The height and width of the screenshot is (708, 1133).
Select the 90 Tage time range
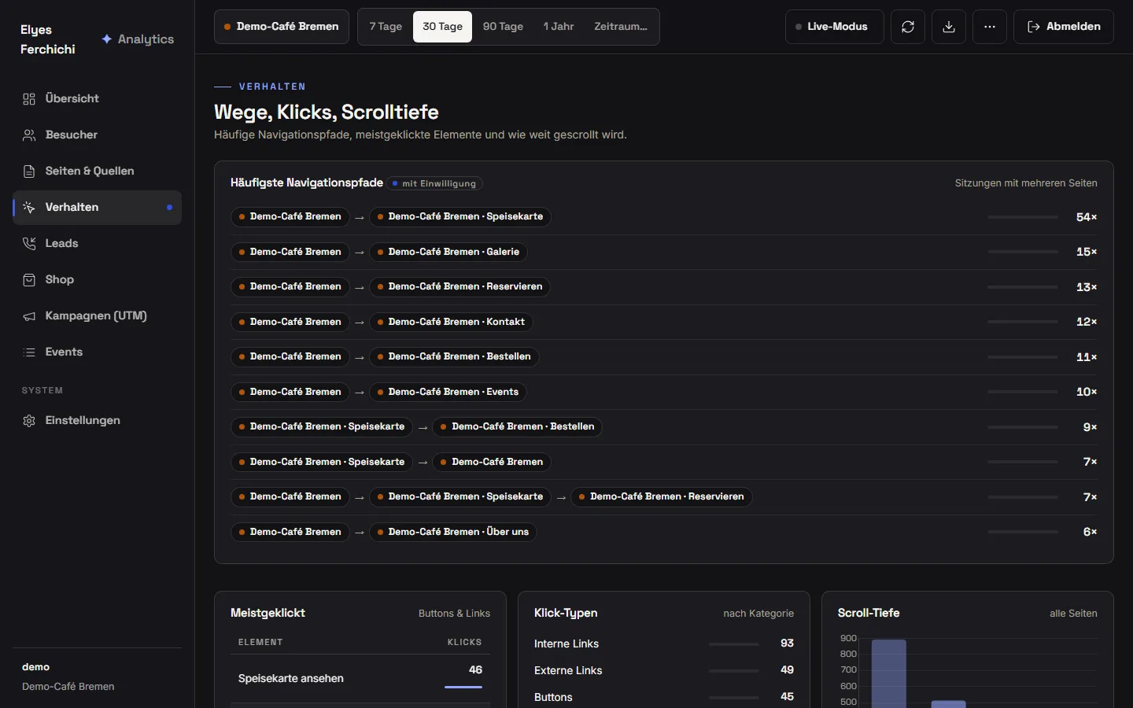503,27
